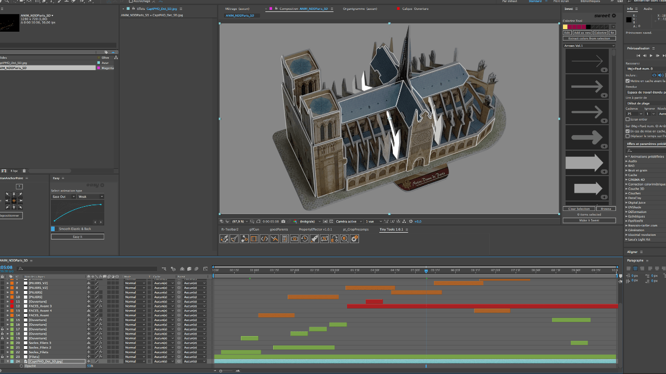Click the red label color of layer 11

tap(12, 302)
